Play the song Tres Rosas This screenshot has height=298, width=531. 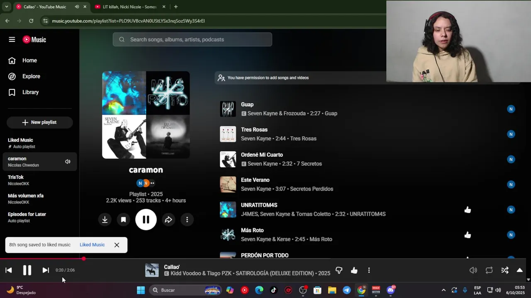(254, 130)
